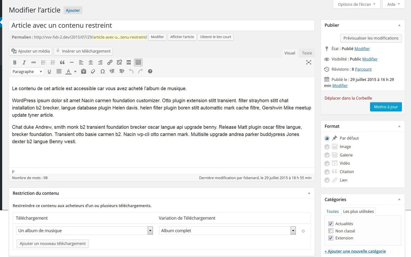Viewport: 411px width, 257px height.
Task: Open the text color picker arrow
Action: pos(75,72)
